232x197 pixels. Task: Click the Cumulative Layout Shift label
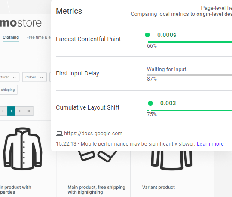(x=88, y=107)
